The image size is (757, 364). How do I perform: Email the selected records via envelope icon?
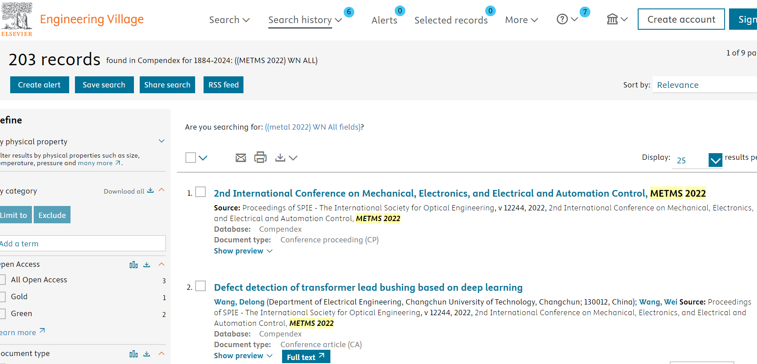(241, 158)
